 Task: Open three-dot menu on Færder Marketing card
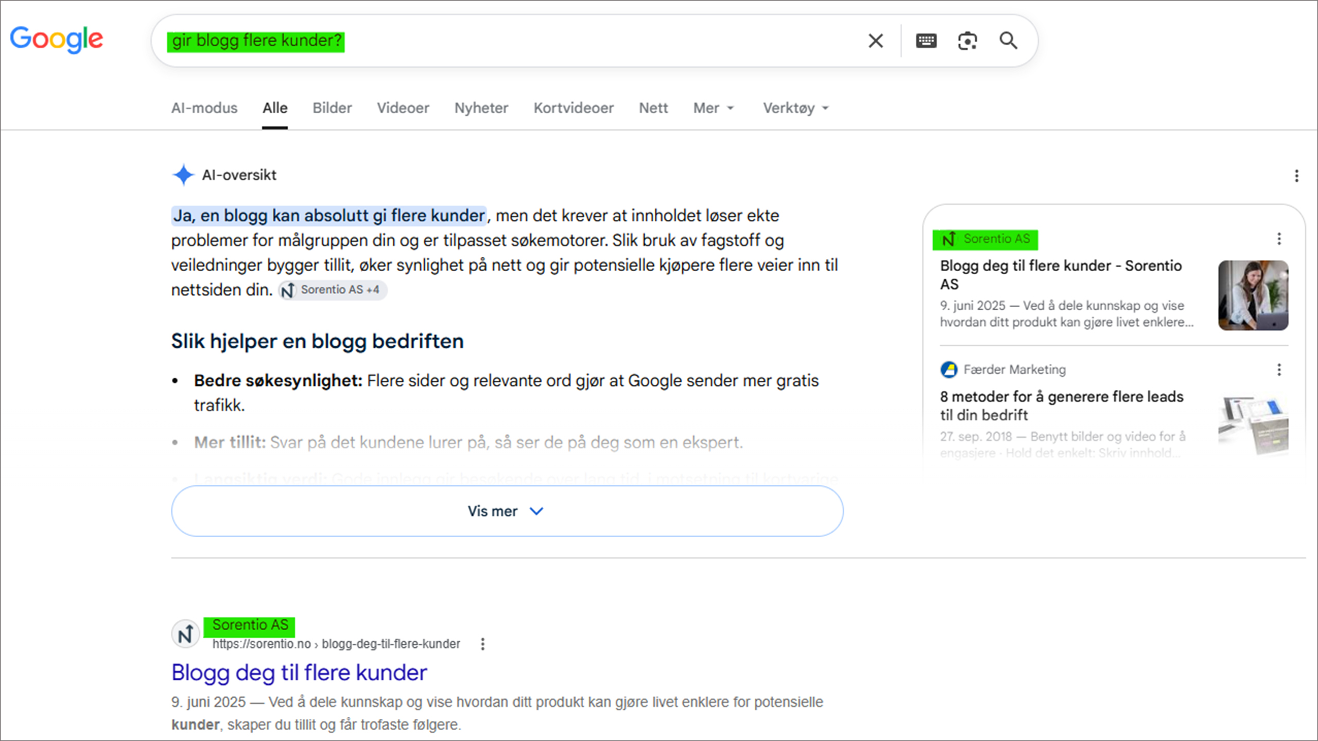pyautogui.click(x=1279, y=369)
